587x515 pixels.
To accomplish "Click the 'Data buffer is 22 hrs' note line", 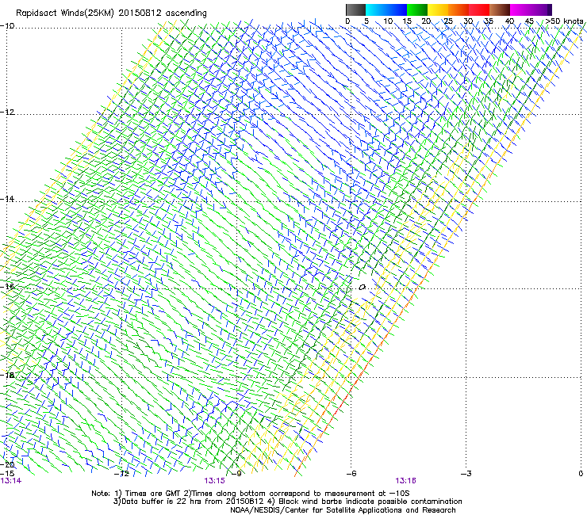I will coord(287,502).
